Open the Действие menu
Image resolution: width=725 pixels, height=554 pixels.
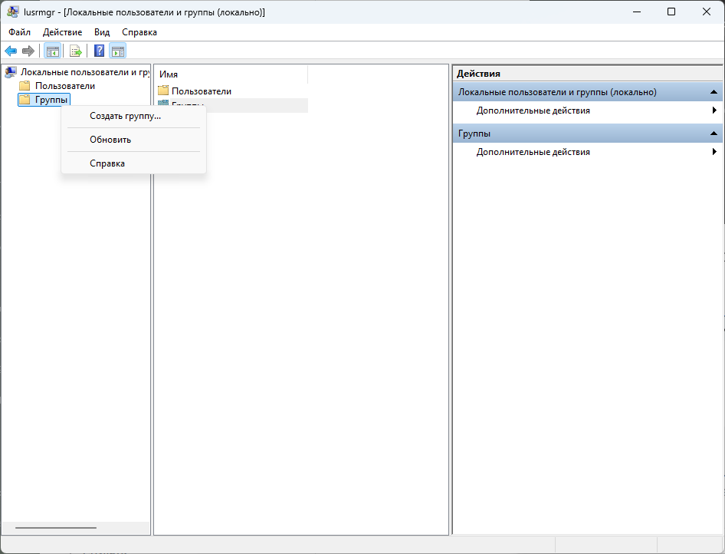tap(62, 32)
